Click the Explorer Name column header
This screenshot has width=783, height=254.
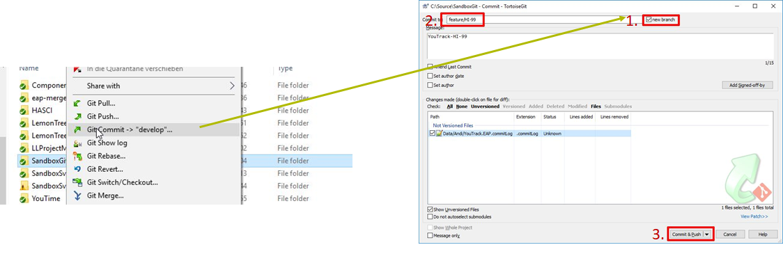pyautogui.click(x=29, y=68)
